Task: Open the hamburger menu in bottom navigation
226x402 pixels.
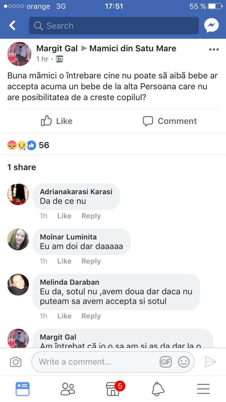Action: tap(203, 389)
